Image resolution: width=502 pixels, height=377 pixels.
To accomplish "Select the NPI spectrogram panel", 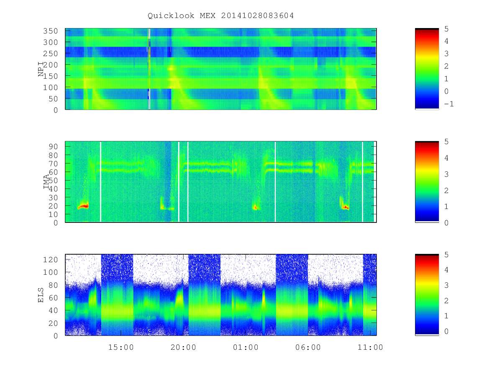I will click(221, 69).
